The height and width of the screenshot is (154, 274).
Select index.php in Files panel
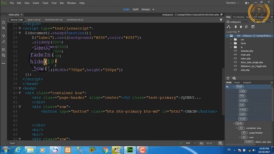[x=245, y=59]
